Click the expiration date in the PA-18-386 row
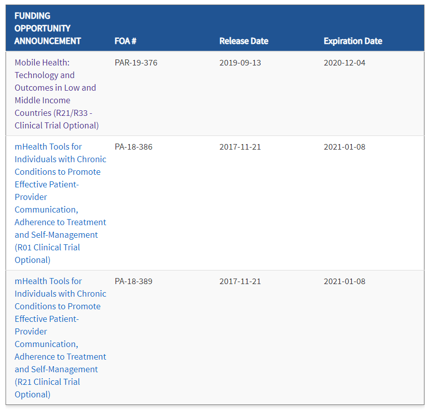 [344, 147]
